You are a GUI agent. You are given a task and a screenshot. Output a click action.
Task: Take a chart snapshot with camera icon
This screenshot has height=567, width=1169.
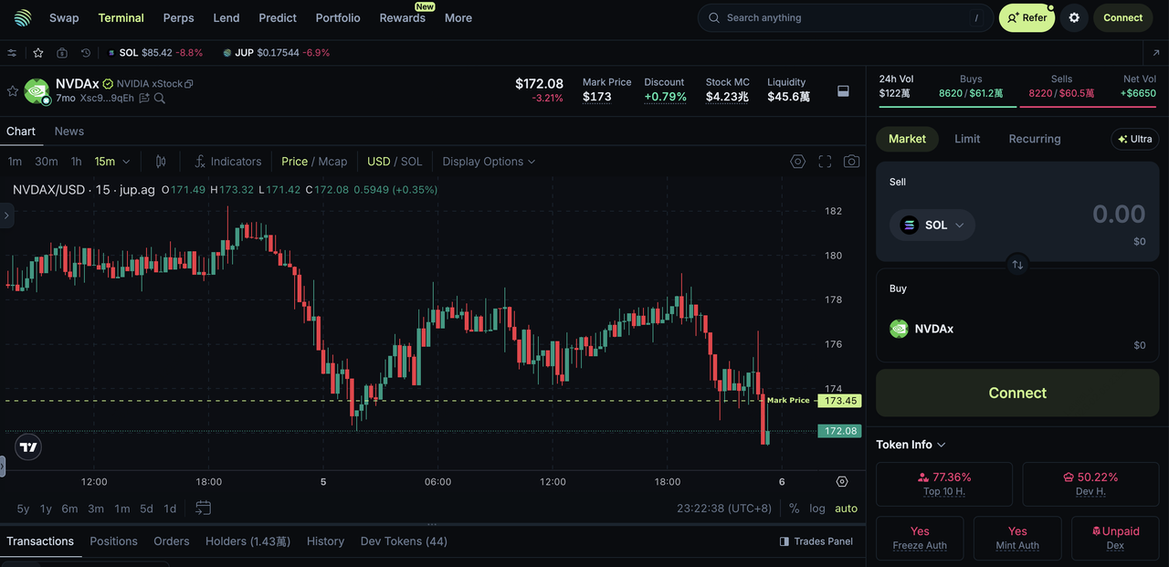(851, 162)
